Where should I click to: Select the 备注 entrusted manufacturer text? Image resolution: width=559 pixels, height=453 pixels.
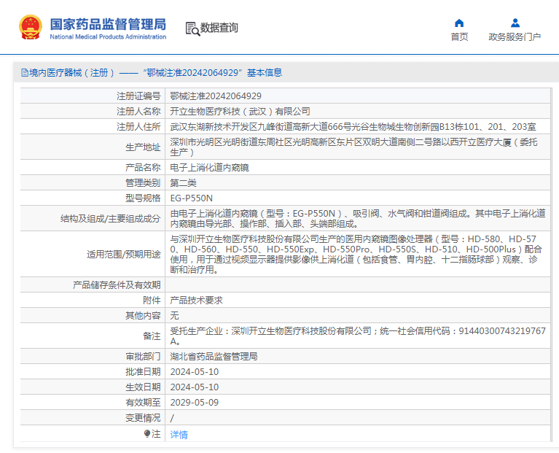point(358,336)
